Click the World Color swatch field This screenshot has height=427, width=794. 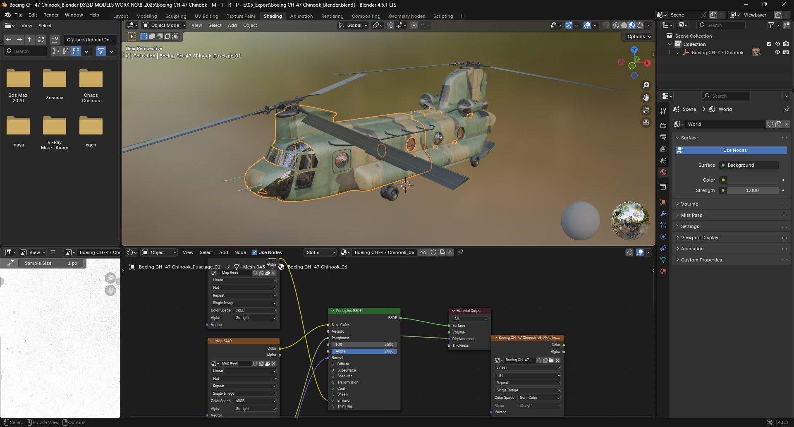point(753,180)
